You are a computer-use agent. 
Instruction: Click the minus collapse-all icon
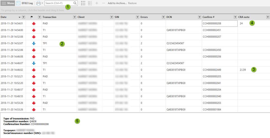104,3
